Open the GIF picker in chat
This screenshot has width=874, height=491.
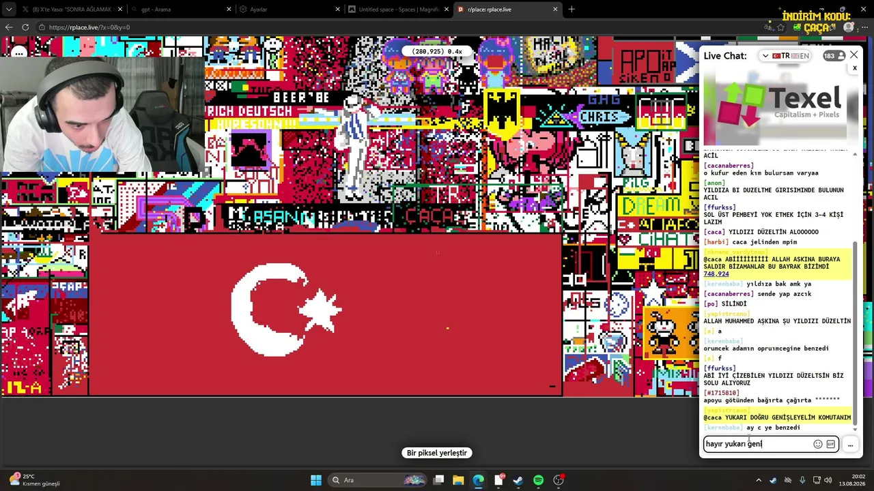830,444
